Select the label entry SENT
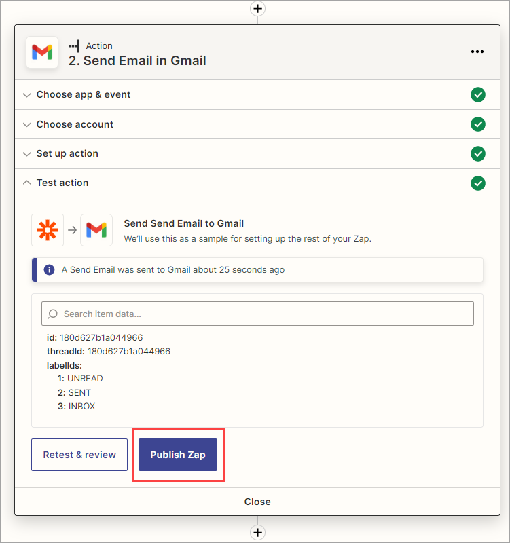 click(x=79, y=393)
